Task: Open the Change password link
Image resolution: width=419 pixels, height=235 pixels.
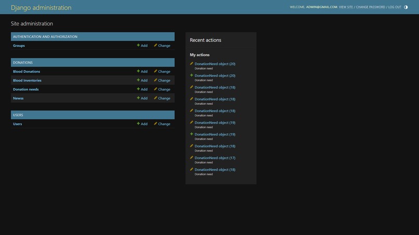Action: [x=370, y=7]
